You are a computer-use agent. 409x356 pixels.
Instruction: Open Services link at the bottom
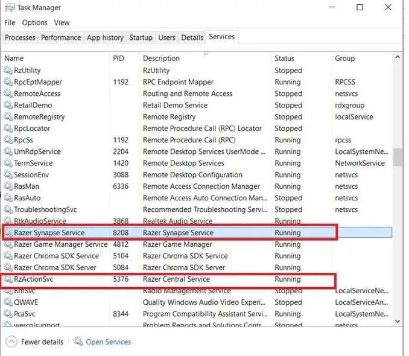click(108, 342)
